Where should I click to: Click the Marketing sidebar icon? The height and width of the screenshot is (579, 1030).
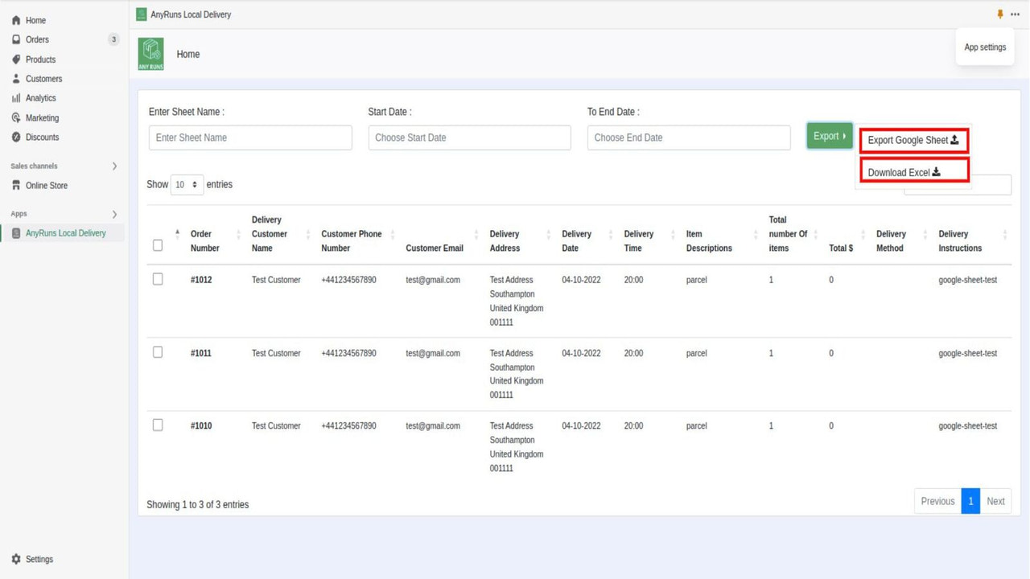click(x=16, y=117)
